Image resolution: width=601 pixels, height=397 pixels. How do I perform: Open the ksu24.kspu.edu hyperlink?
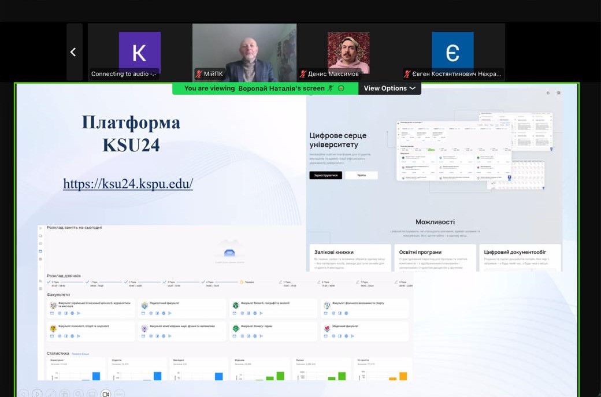click(128, 184)
